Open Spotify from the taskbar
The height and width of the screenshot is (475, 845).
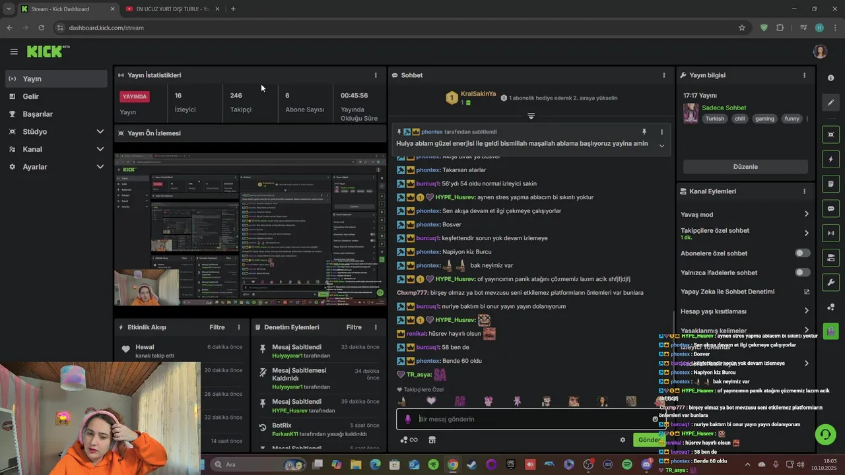[x=626, y=464]
